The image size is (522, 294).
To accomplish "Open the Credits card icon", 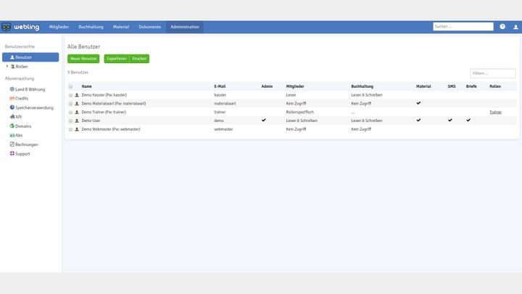I will coord(12,98).
